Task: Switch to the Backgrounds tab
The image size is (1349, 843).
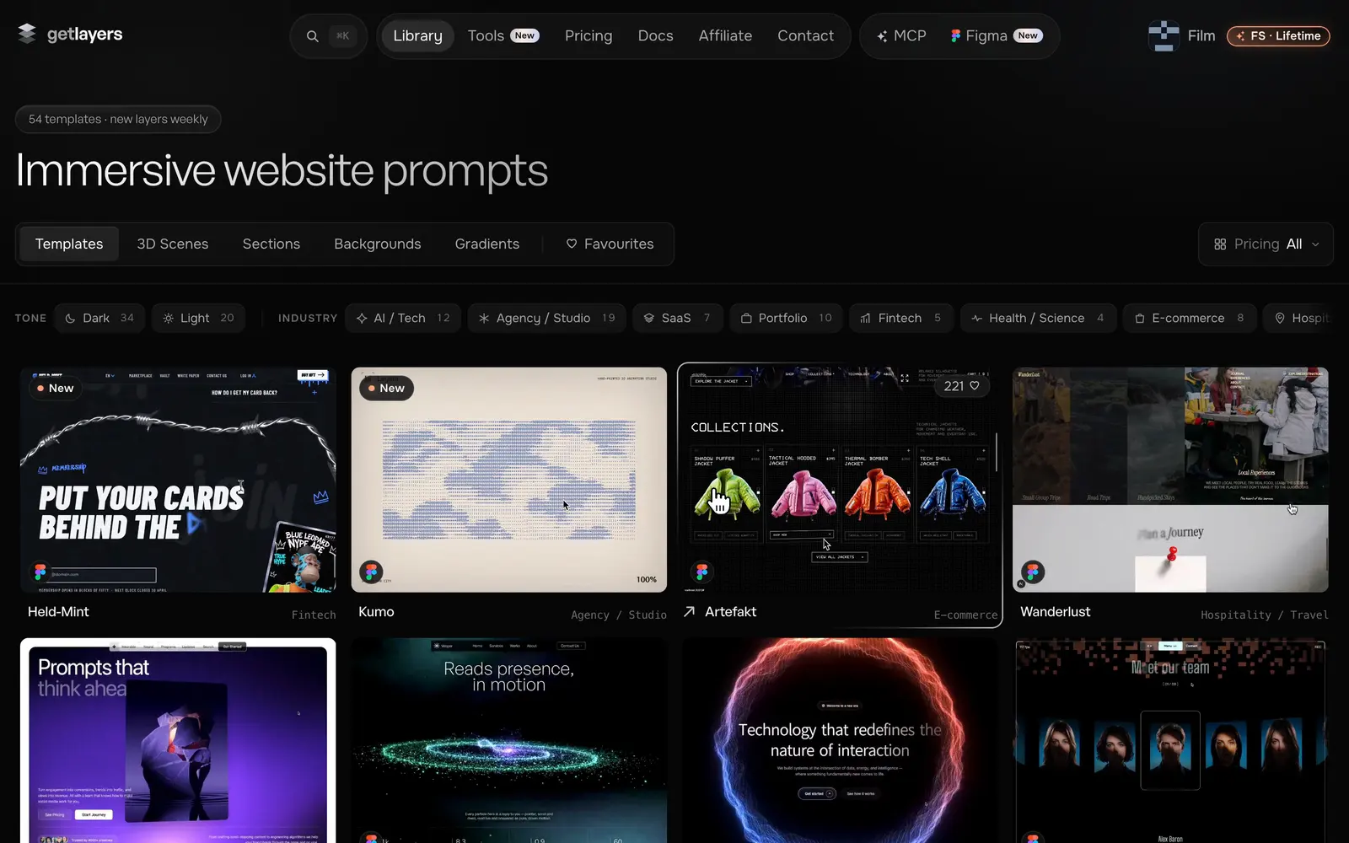Action: coord(378,244)
